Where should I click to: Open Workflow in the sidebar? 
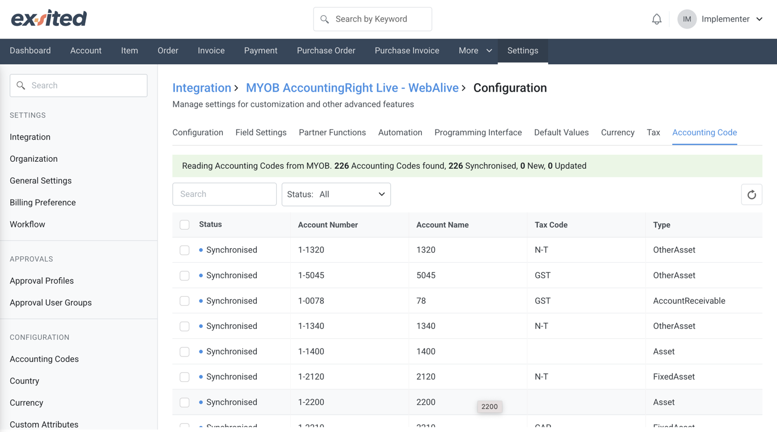[x=28, y=224]
